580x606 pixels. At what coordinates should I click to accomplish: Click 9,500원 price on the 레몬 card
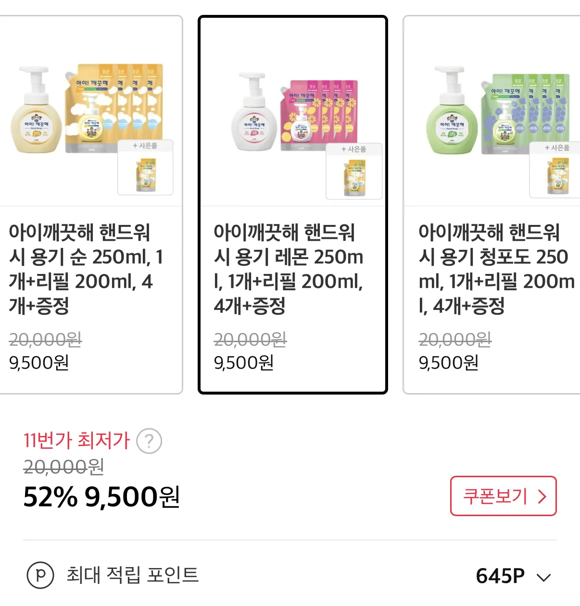[244, 363]
